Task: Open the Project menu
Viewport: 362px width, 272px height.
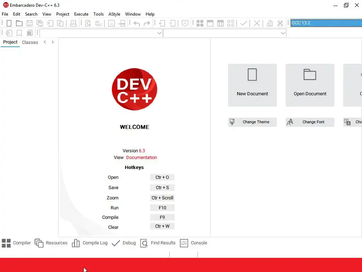Action: coord(63,14)
